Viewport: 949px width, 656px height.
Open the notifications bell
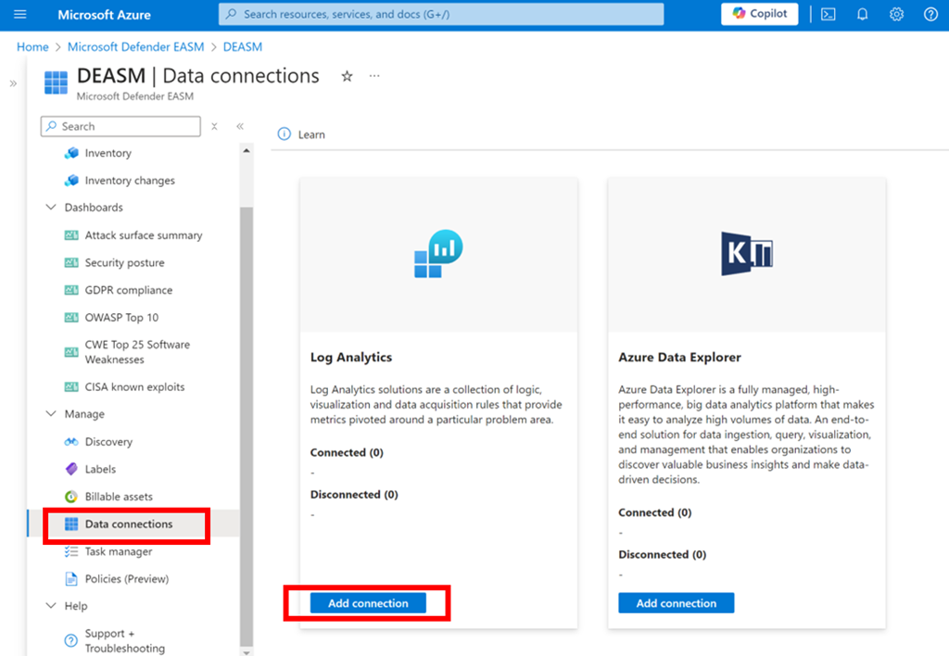pyautogui.click(x=862, y=15)
